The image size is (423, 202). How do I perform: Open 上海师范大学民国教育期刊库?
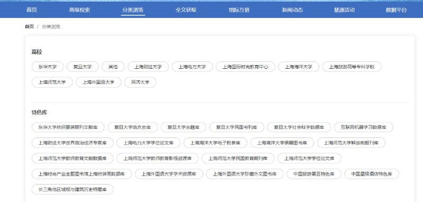pyautogui.click(x=238, y=158)
